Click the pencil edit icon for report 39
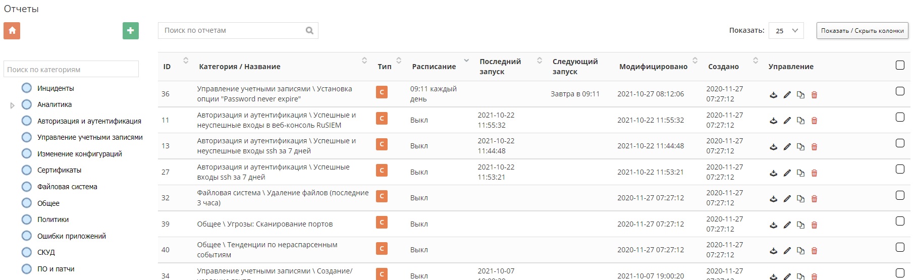Viewport: 916px width, 280px height. click(787, 225)
